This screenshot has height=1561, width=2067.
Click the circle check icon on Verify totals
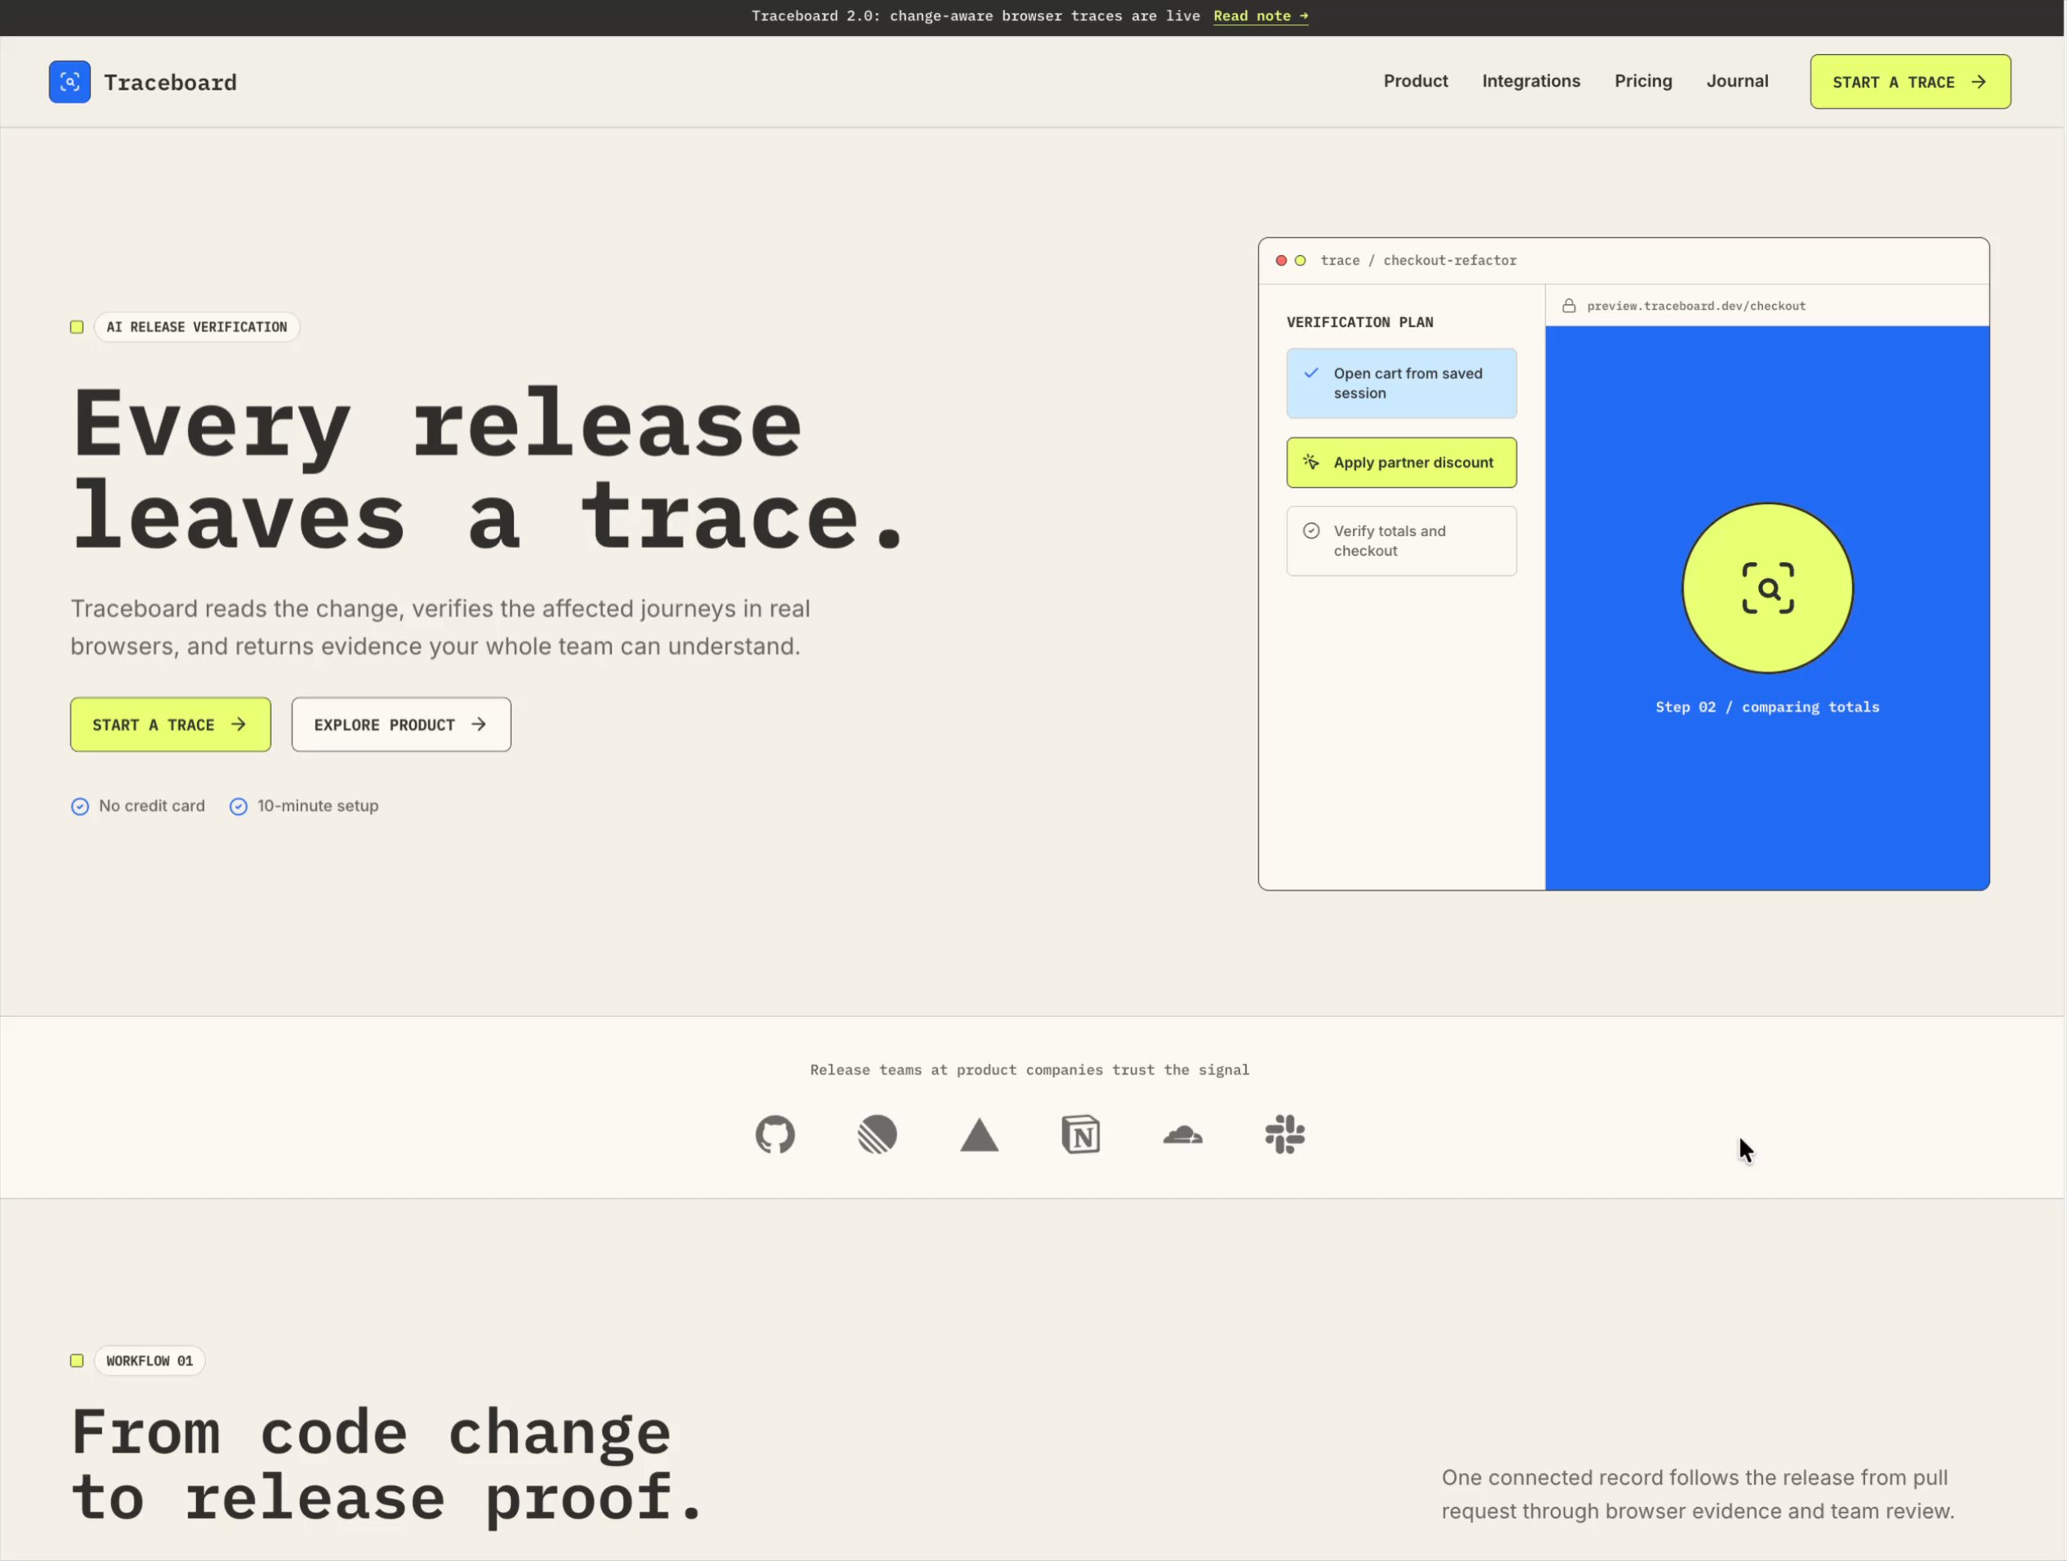coord(1311,531)
